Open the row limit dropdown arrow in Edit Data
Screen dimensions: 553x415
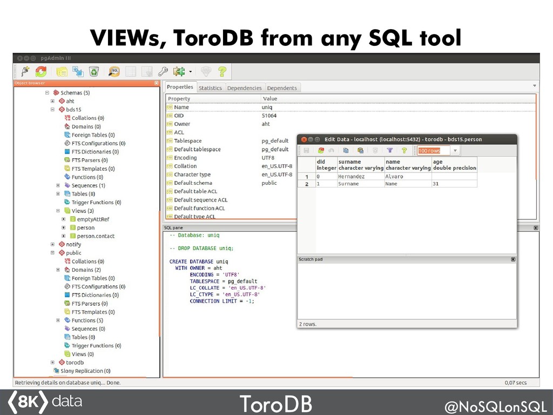pyautogui.click(x=455, y=151)
